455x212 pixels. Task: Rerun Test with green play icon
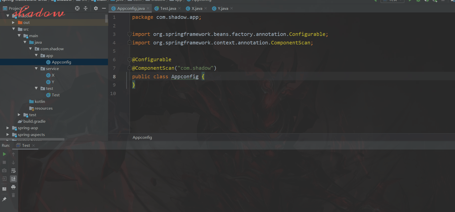(x=4, y=154)
